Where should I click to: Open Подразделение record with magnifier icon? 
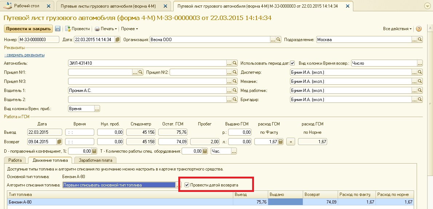[420, 39]
